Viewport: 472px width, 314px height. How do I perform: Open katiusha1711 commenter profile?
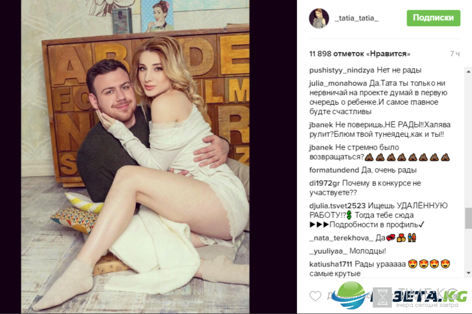click(x=330, y=265)
